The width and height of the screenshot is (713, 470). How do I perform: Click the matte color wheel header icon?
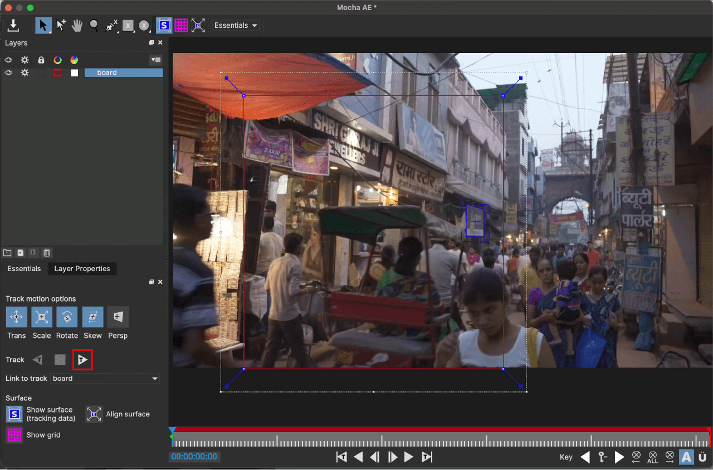[74, 60]
